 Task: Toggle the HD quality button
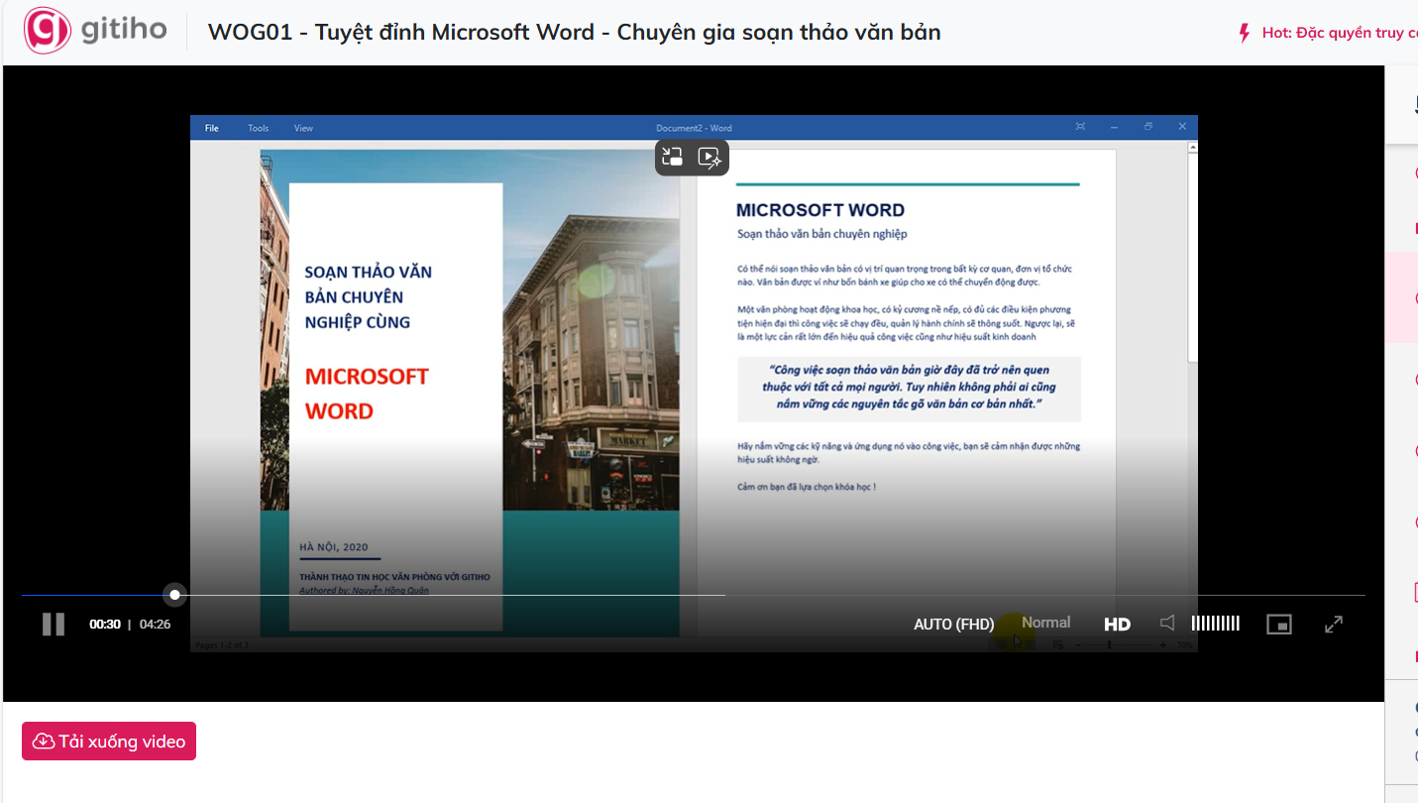1118,624
